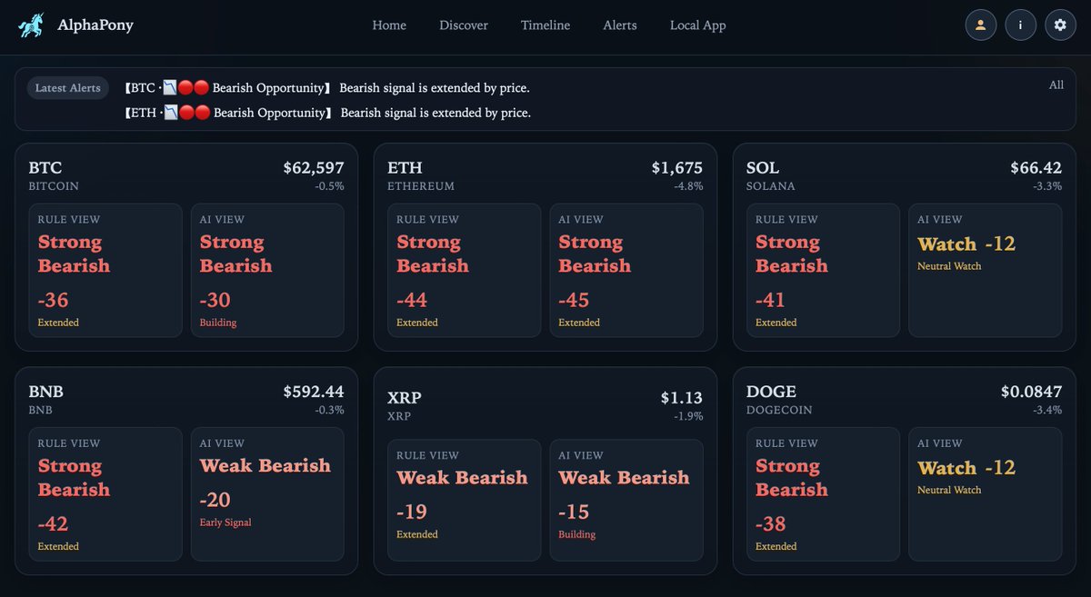Click BTC rule score -36
This screenshot has height=597, width=1091.
(54, 300)
